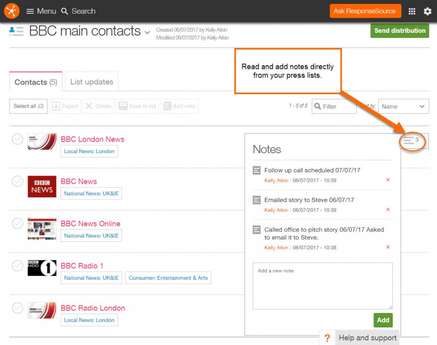Click the Delete toolbar button
The width and height of the screenshot is (437, 345).
pos(98,106)
